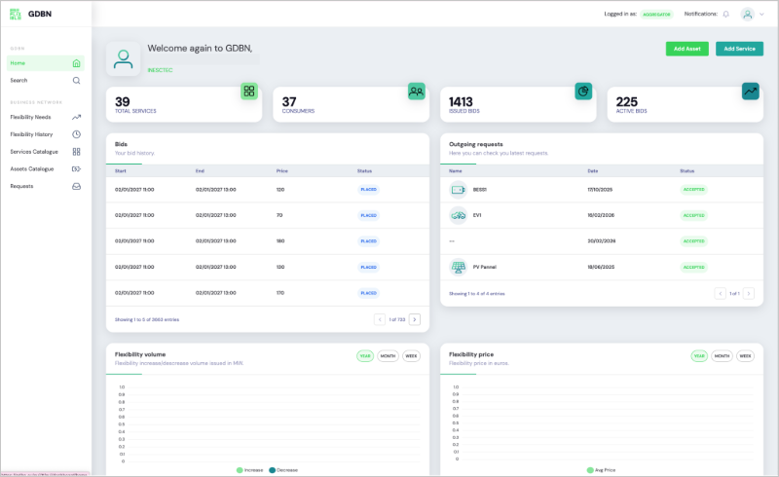The image size is (779, 477).
Task: Switch Flexibility price chart to WEEK
Action: [x=745, y=356]
